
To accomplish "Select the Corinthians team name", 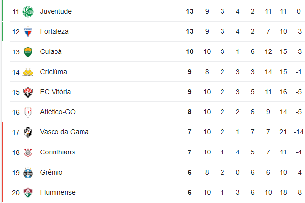I will pos(57,152).
